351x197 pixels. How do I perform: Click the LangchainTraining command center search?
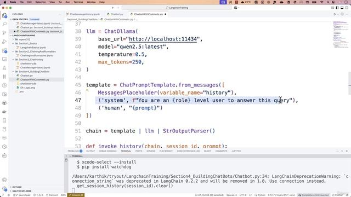click(x=177, y=8)
